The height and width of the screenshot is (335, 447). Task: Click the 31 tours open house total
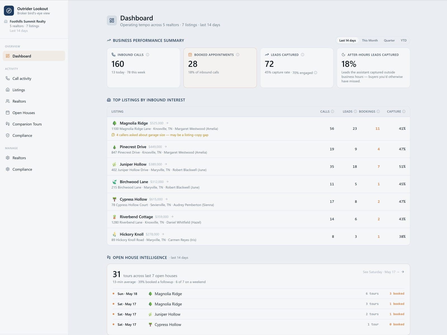coord(116,274)
